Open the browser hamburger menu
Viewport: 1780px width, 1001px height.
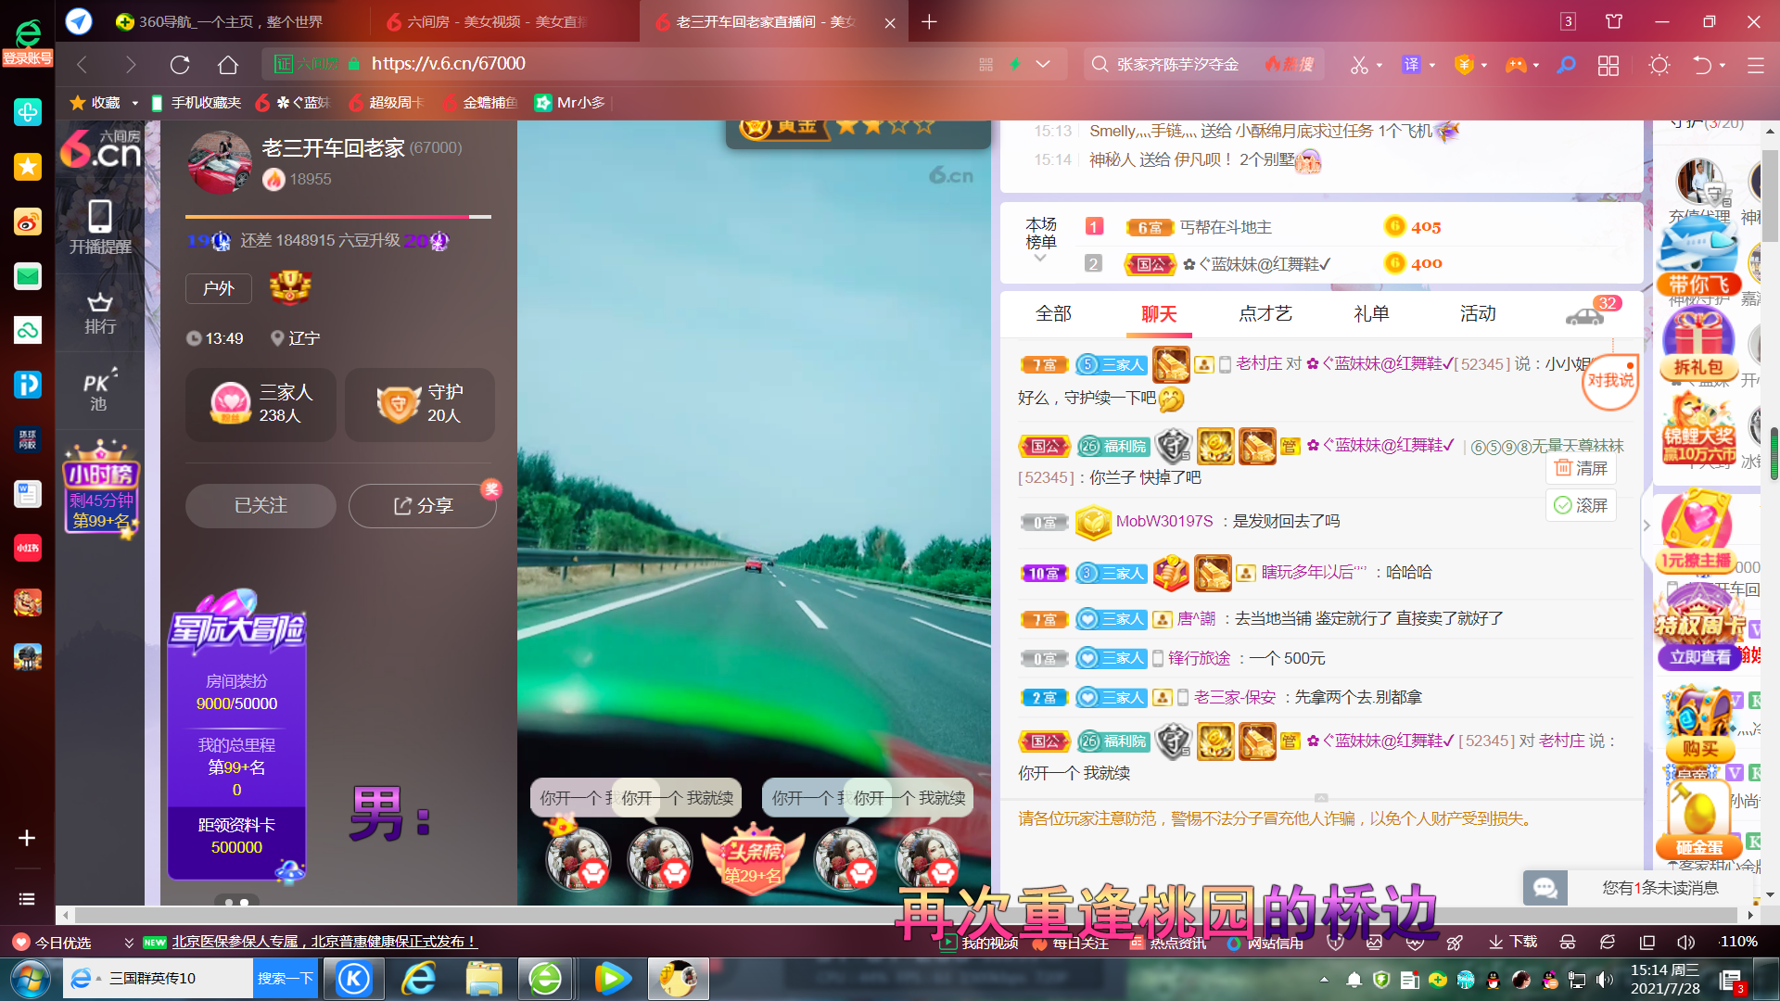coord(1755,65)
